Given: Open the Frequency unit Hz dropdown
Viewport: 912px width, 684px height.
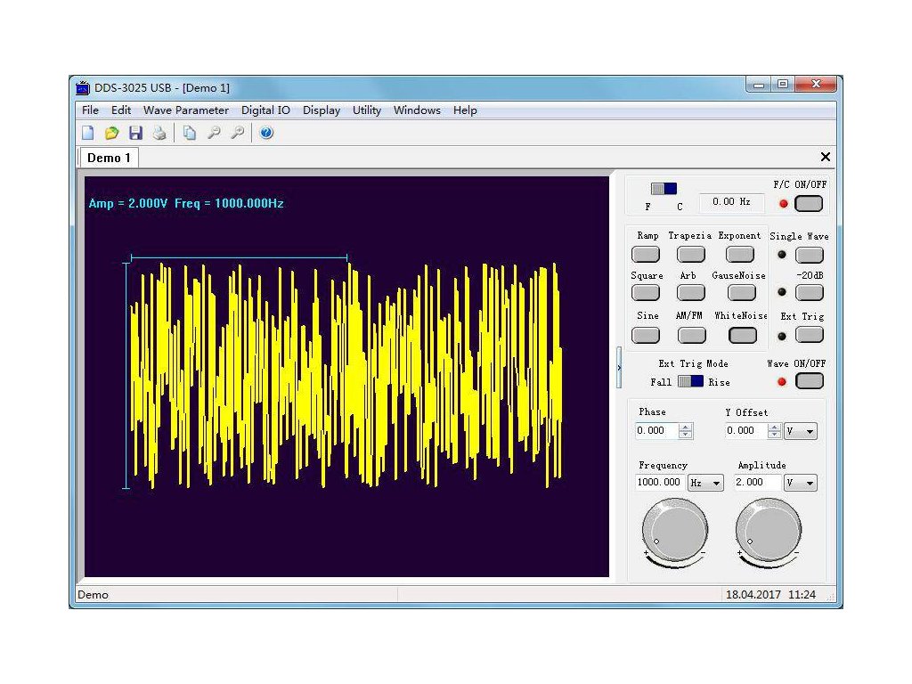Looking at the screenshot, I should tap(705, 483).
